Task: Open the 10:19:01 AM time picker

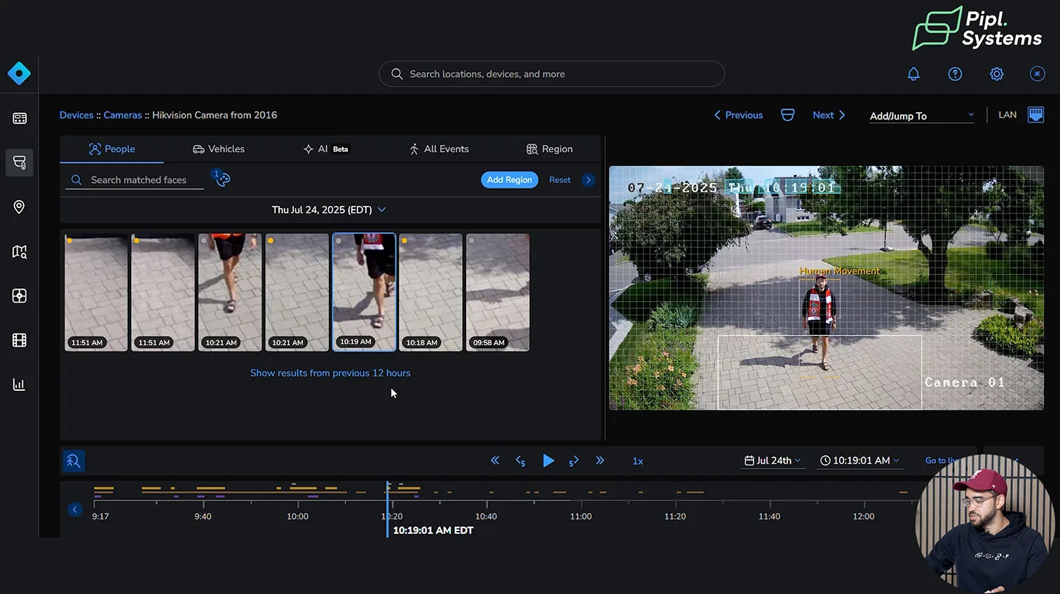Action: coord(859,460)
